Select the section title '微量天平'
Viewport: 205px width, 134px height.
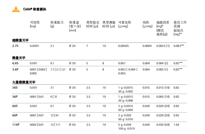(x=19, y=58)
